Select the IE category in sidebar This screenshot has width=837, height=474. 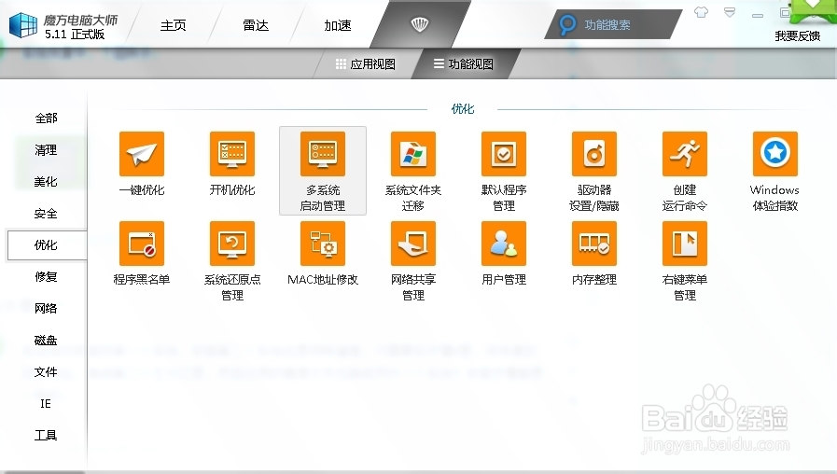46,403
